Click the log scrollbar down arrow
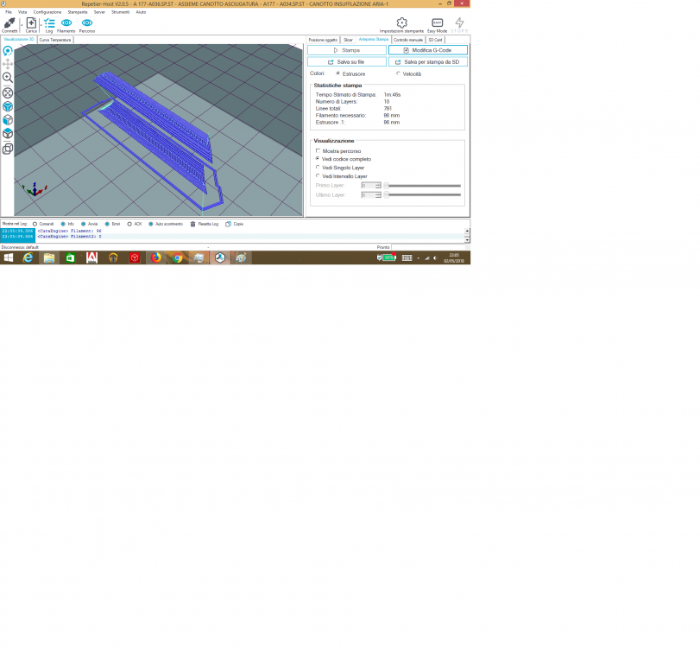This screenshot has width=700, height=648. 467,240
